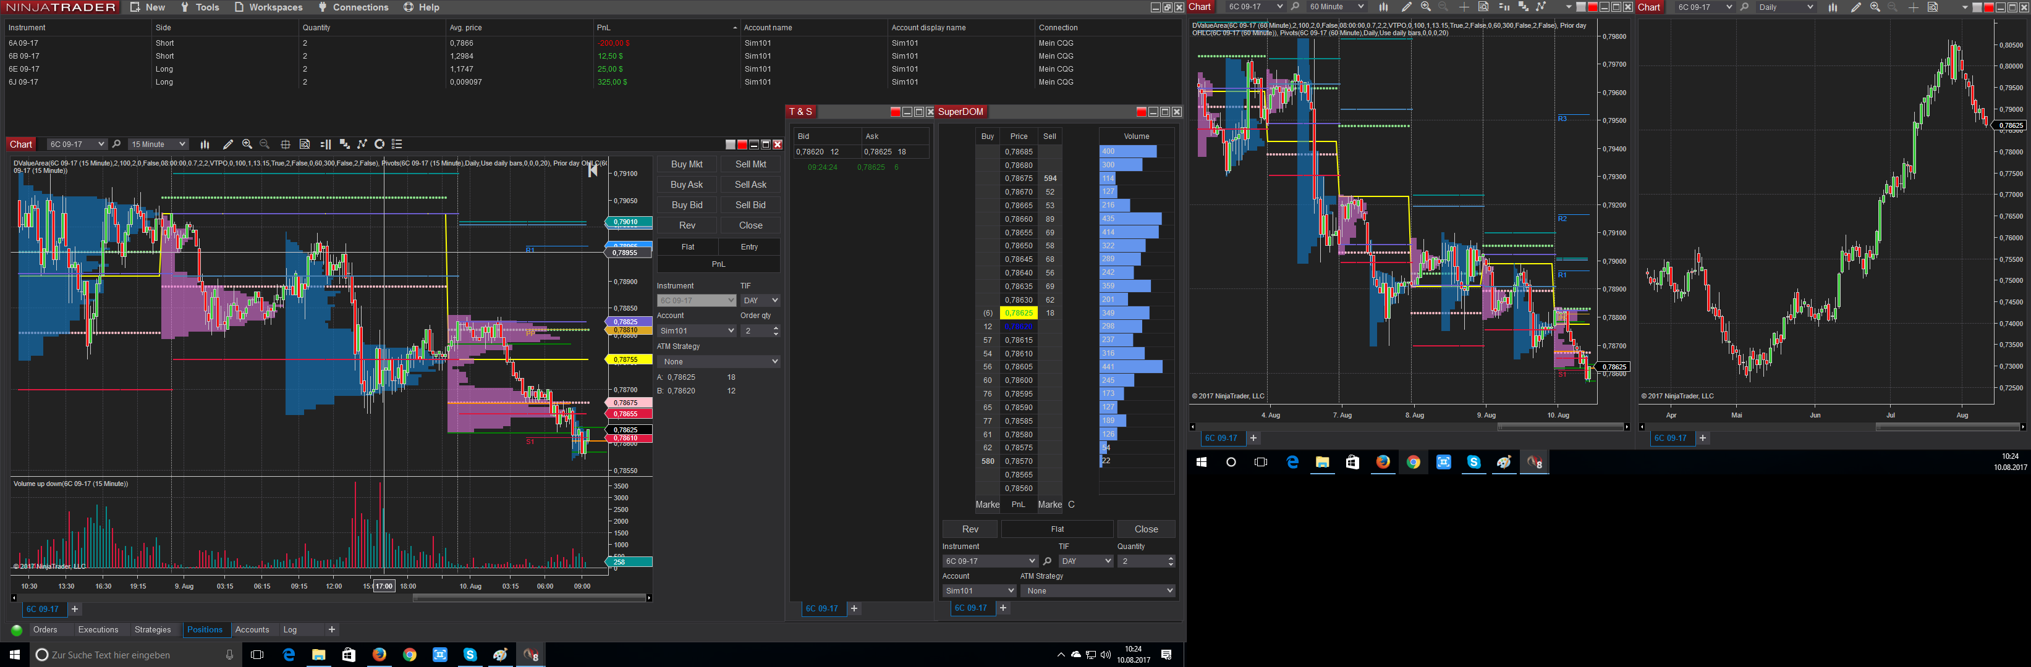Open 60 Minute interval dropdown

point(1336,7)
